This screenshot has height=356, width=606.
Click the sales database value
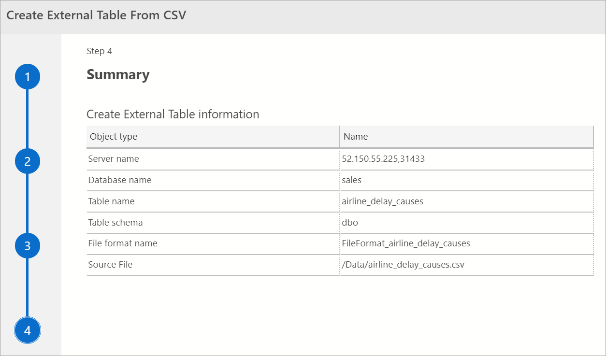(x=352, y=180)
